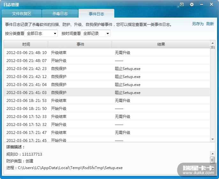219x179 pixels.
Task: Sort by the 结果 column header
Action: coord(161,44)
